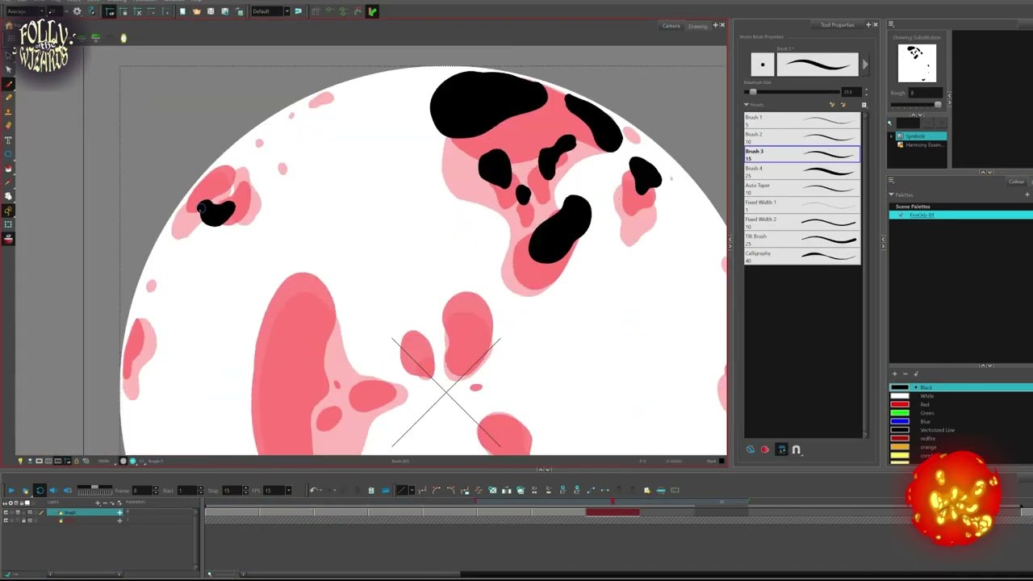
Task: Switch to the Camera view tab
Action: pyautogui.click(x=671, y=26)
